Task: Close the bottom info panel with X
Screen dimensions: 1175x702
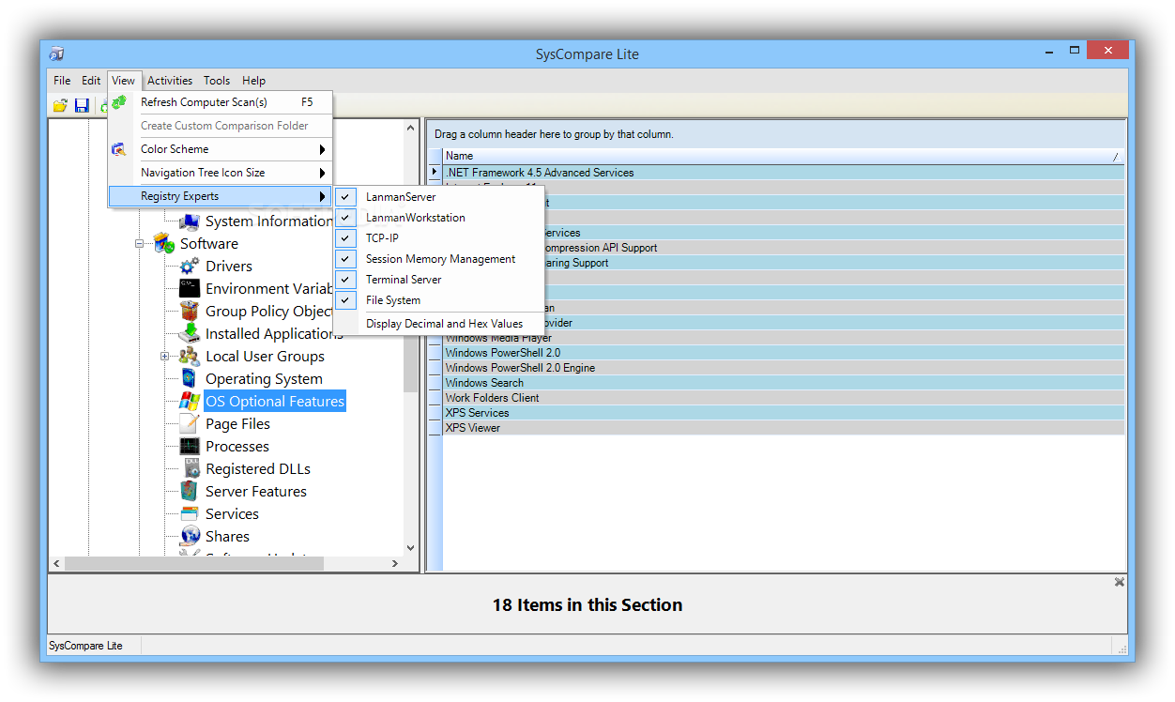Action: click(x=1119, y=582)
